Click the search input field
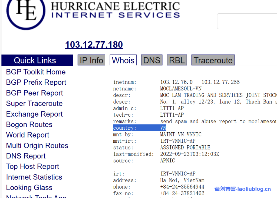The width and height of the screenshot is (277, 198). coord(247,21)
